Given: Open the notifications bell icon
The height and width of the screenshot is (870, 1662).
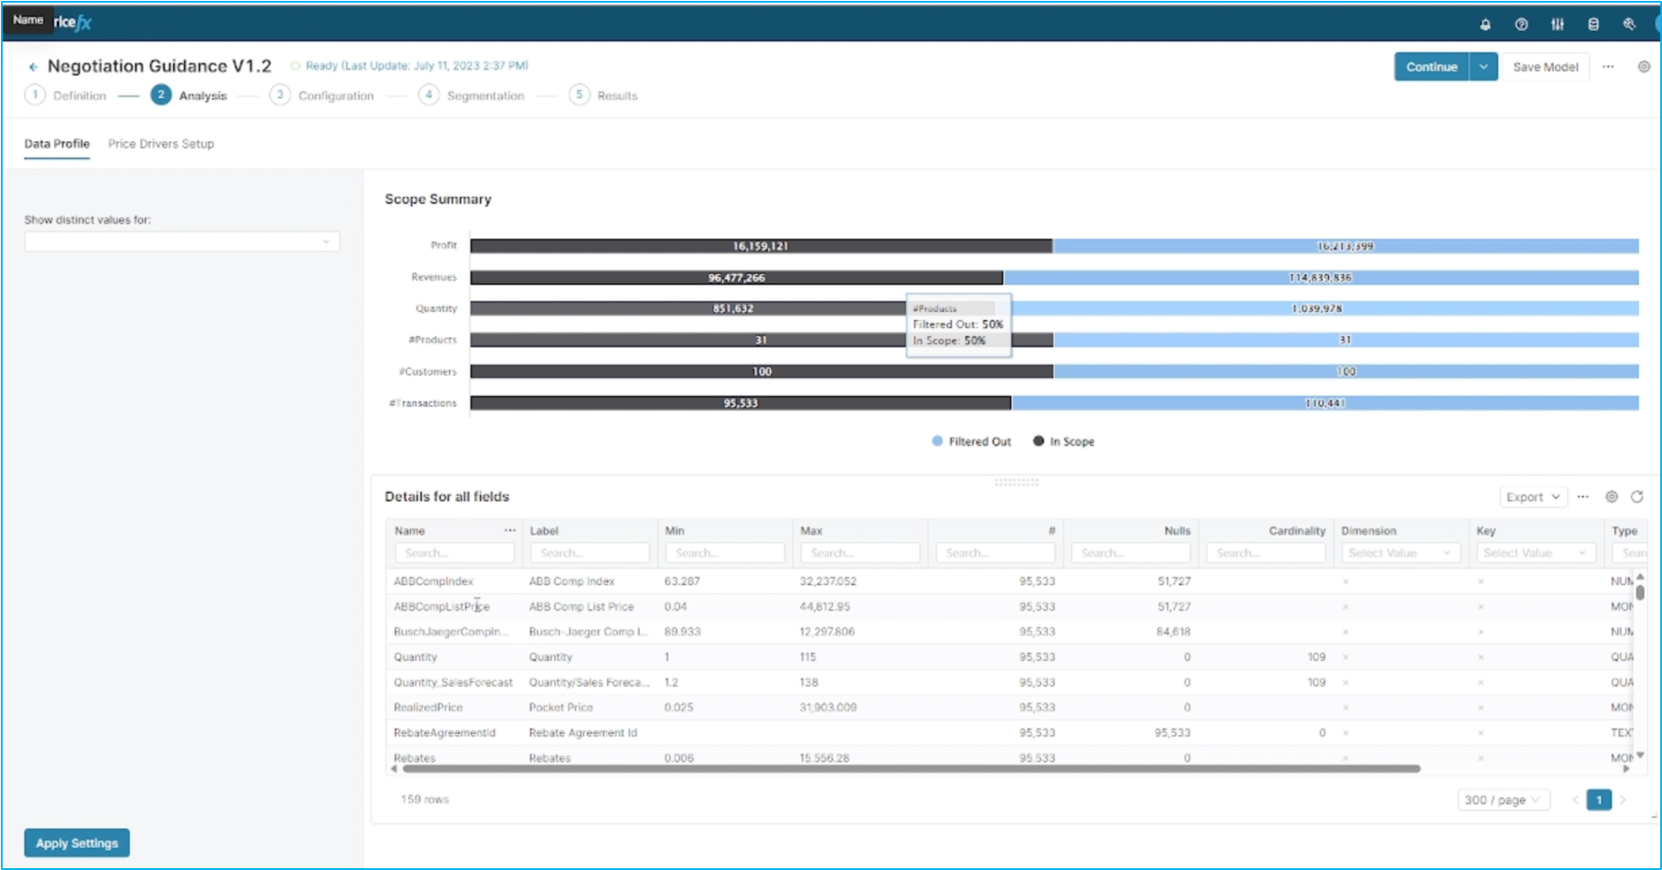Looking at the screenshot, I should click(1485, 25).
